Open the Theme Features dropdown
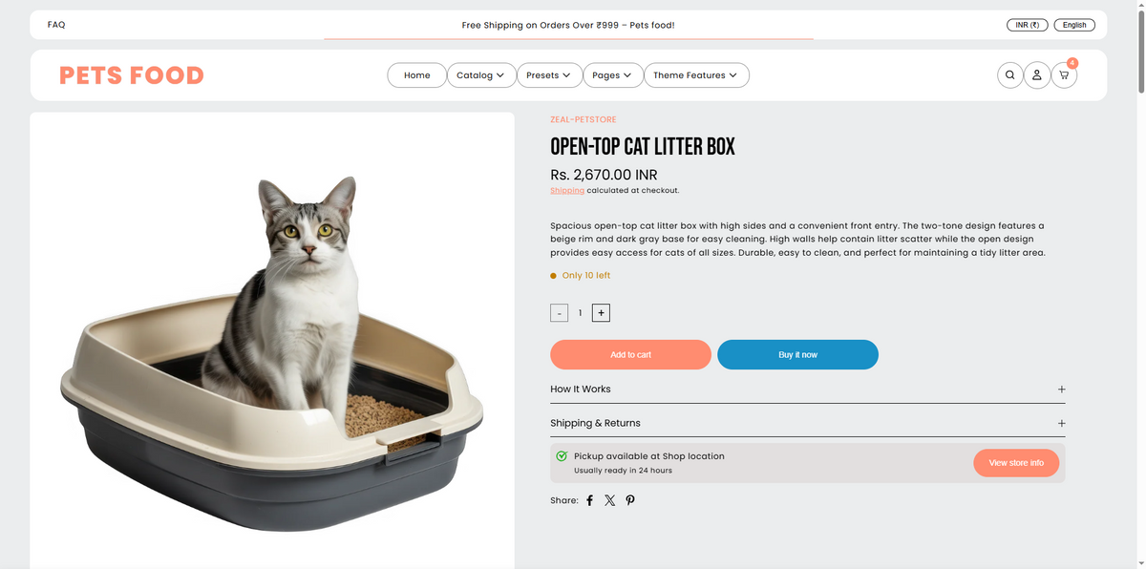The width and height of the screenshot is (1146, 569). pos(696,75)
